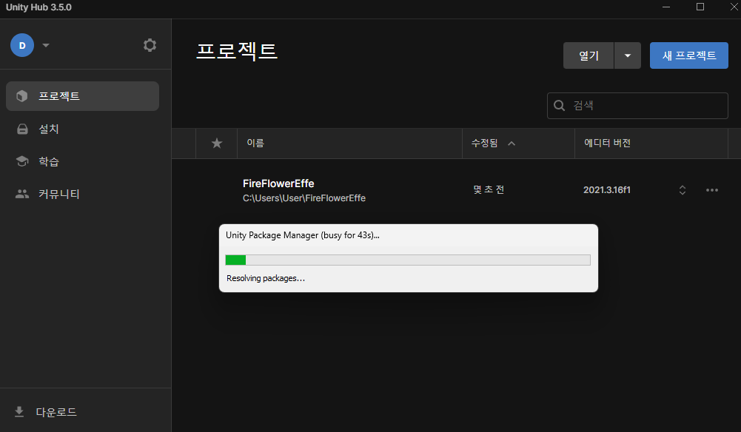Change editor version with up-down arrows
Screen dimensions: 741x432
tap(683, 190)
